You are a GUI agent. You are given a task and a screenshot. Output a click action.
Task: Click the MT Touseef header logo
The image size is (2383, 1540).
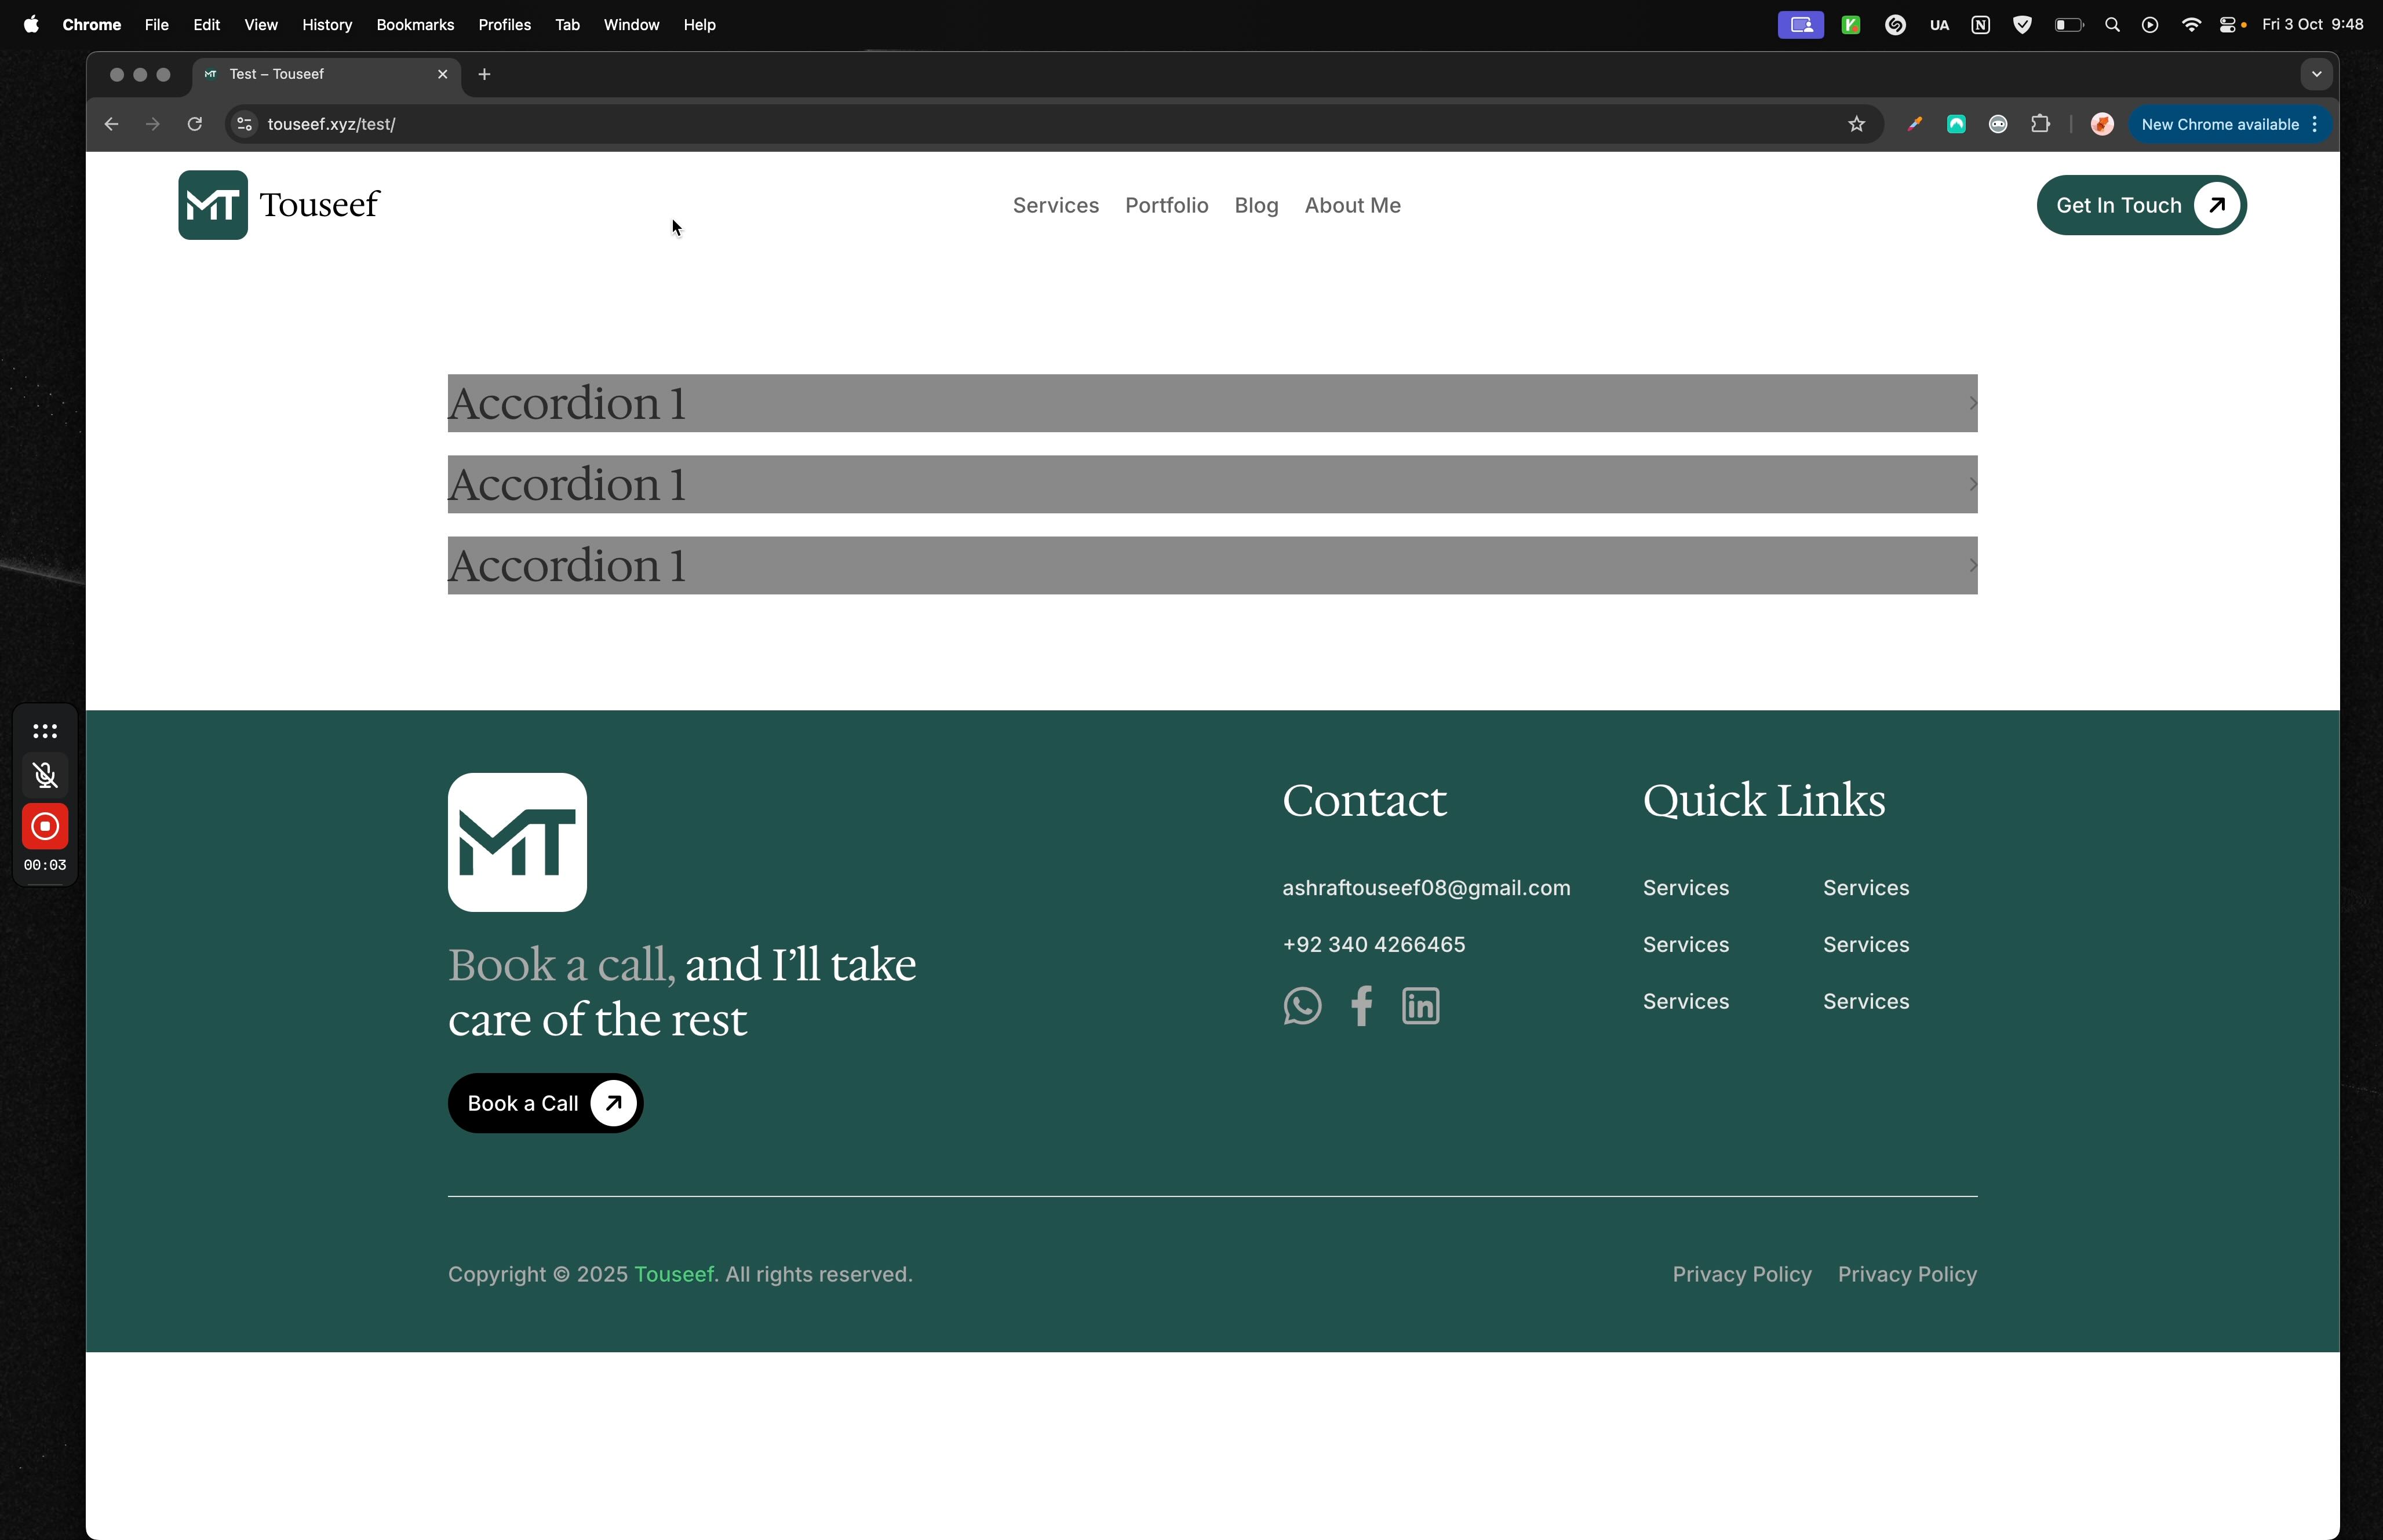279,205
